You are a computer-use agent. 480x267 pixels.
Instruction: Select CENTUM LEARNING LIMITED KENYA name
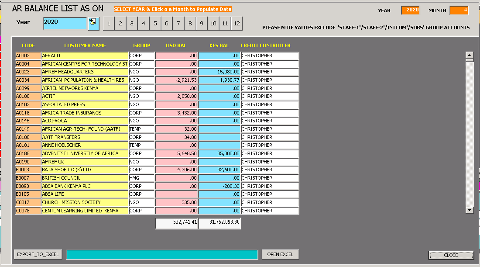pos(85,211)
